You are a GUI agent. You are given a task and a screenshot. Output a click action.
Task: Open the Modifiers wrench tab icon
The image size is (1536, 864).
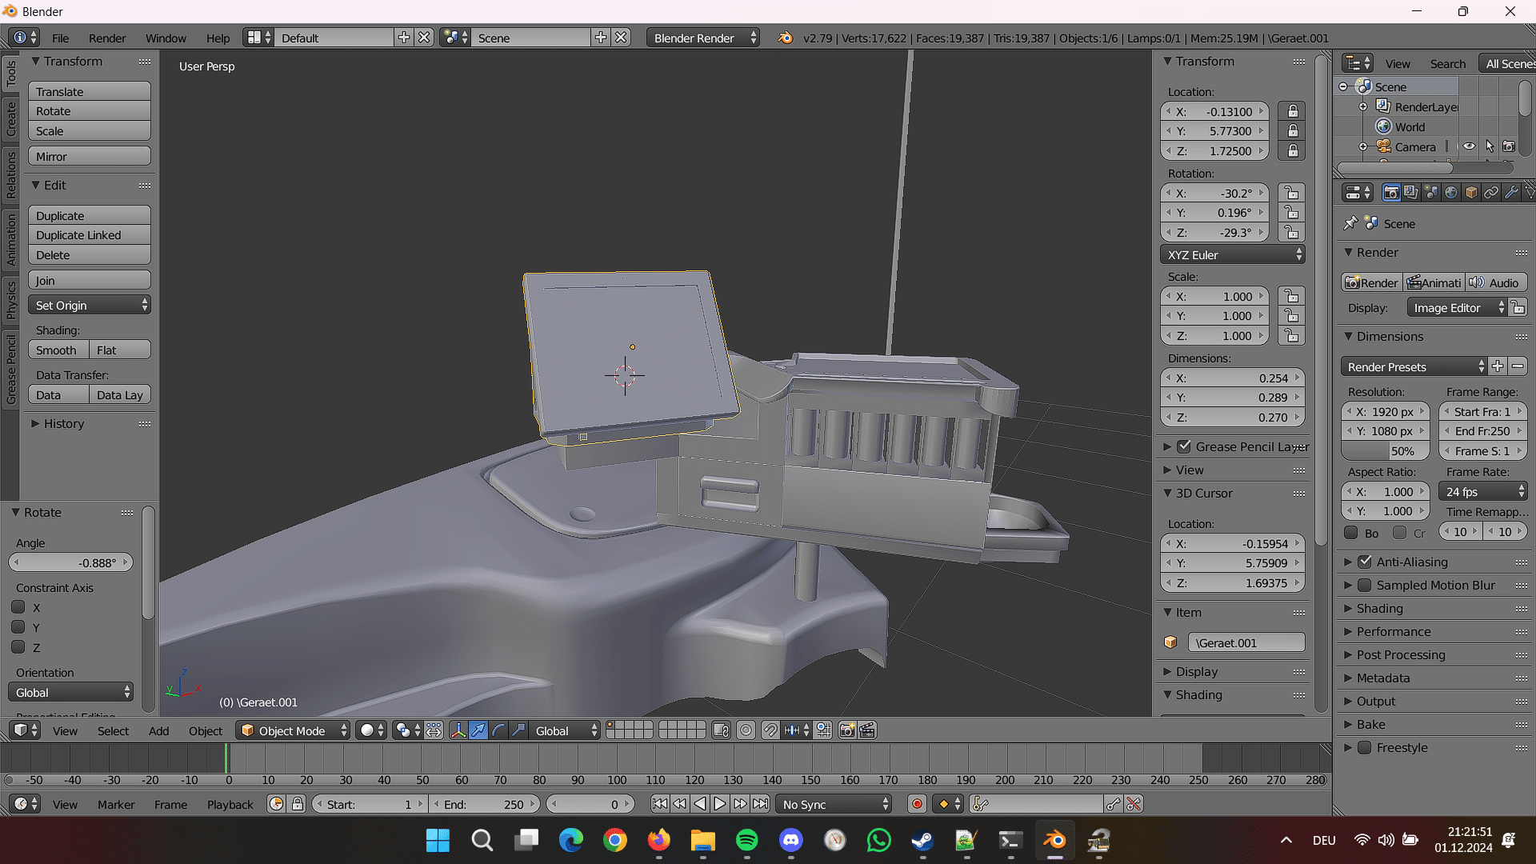point(1511,193)
